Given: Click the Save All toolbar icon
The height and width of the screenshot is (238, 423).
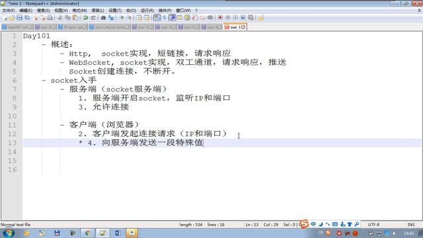Looking at the screenshot, I should tap(27, 18).
